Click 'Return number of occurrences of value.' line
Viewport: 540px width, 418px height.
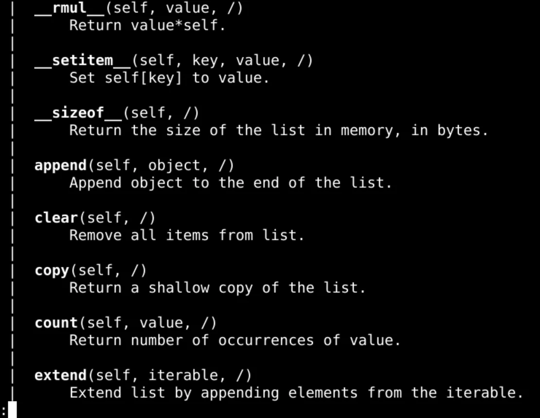(x=234, y=340)
